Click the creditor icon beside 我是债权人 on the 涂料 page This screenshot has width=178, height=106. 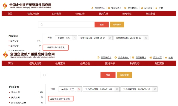click(92, 8)
